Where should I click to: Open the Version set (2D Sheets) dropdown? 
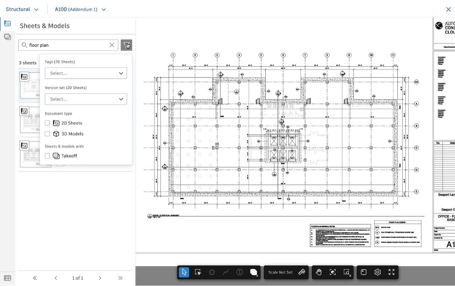(x=86, y=99)
